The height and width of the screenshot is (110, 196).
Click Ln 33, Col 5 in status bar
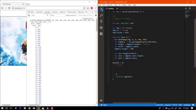[x=160, y=105]
